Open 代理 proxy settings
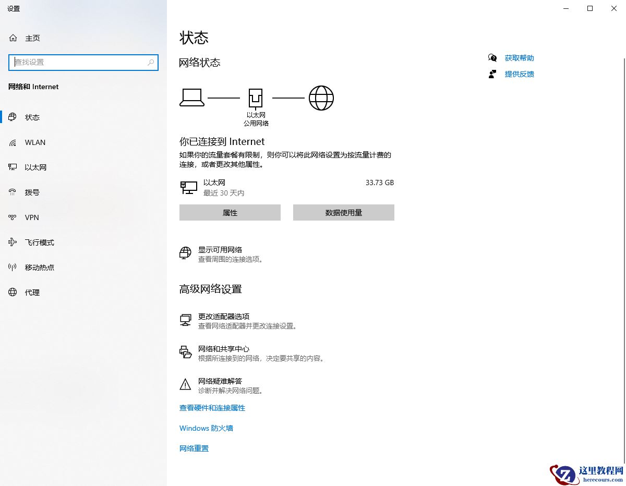 pos(31,292)
